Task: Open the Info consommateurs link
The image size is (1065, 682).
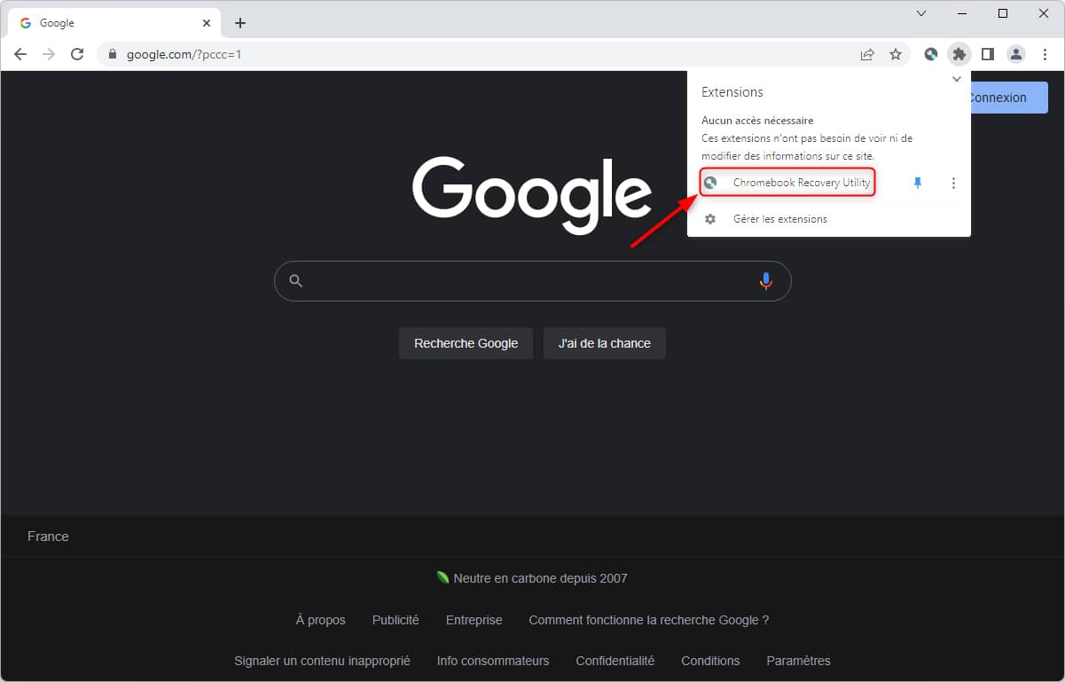Action: click(x=493, y=661)
